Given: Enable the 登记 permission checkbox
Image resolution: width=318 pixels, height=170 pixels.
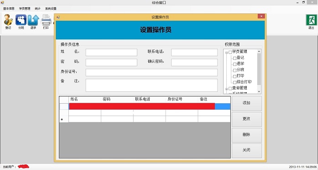Looking at the screenshot, I should 235,58.
